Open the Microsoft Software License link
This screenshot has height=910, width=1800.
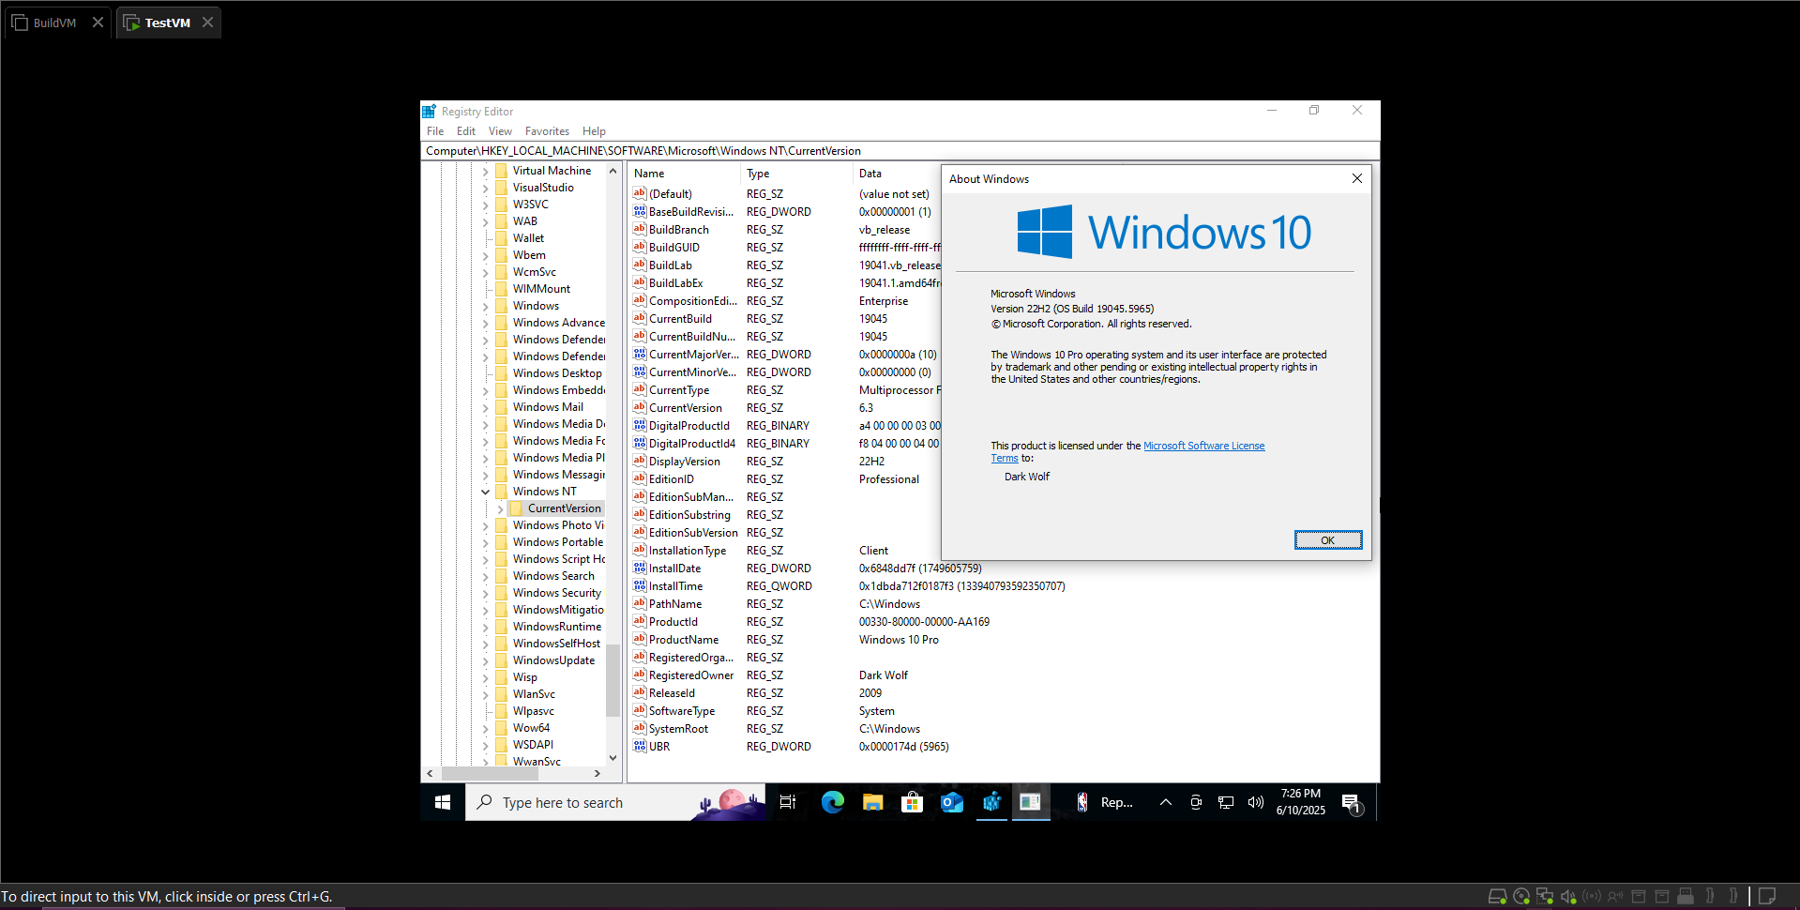(x=1203, y=446)
